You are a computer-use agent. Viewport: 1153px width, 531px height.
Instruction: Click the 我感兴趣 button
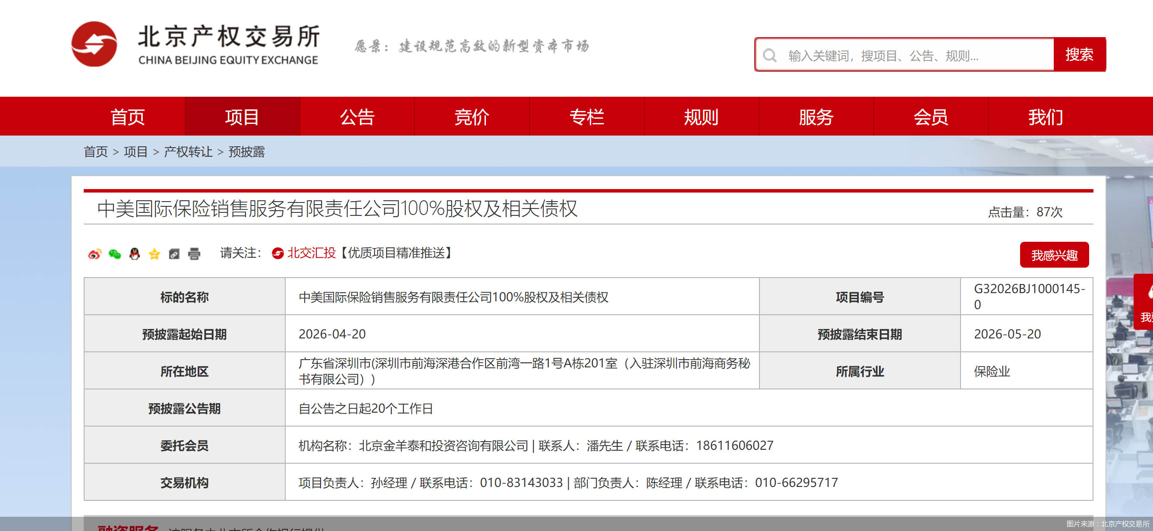click(x=1055, y=255)
